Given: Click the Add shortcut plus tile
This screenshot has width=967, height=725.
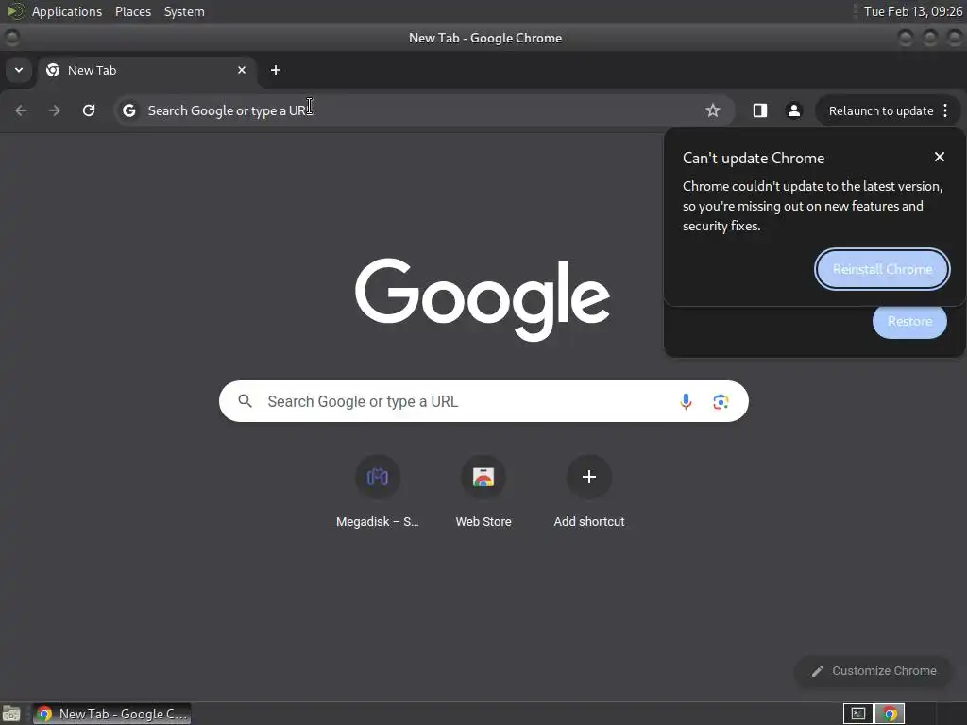Looking at the screenshot, I should pos(589,491).
